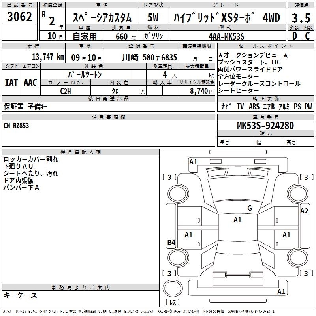This screenshot has width=316, height=316.
Task: Click the ABS equipment indicator
Action: point(254,107)
